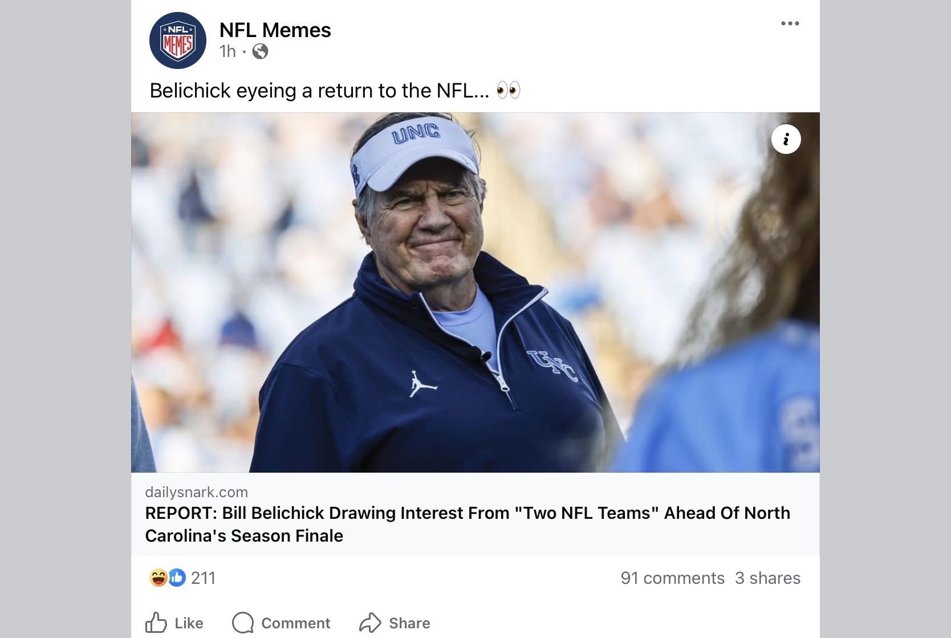Open the REPORT: Bill Belichick article headline
The width and height of the screenshot is (951, 638).
point(467,524)
